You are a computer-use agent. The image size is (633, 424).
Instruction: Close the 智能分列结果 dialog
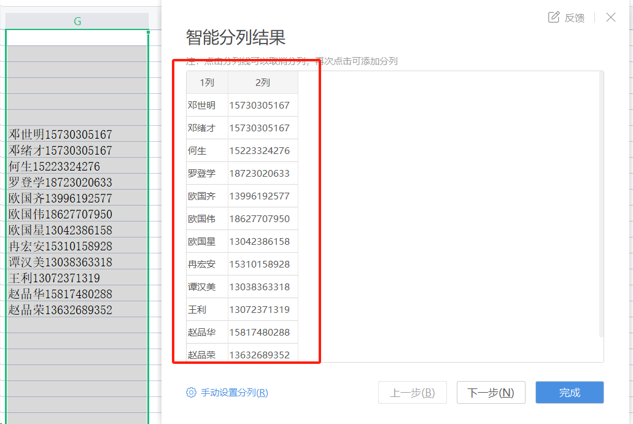point(611,17)
